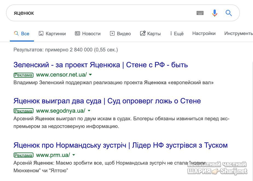The image size is (253, 181).
Task: Click the three-dot icon beside Ещё
Action: pyautogui.click(x=171, y=33)
